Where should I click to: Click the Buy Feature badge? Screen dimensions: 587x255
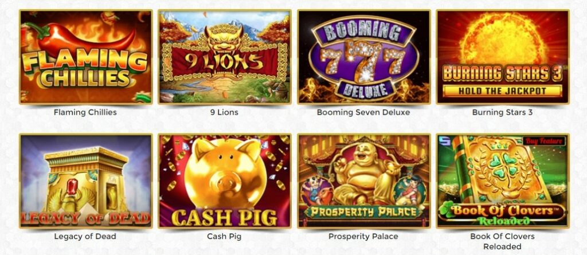[x=545, y=141]
